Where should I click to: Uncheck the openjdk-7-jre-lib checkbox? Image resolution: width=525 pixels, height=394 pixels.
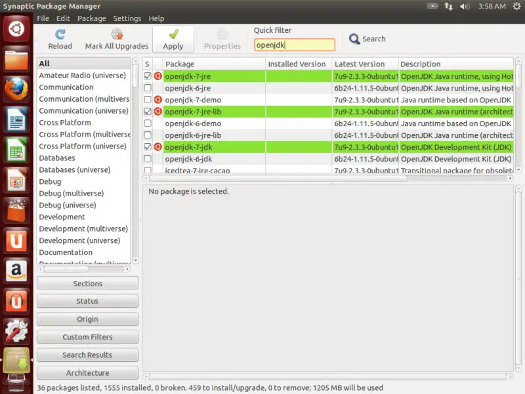point(148,112)
